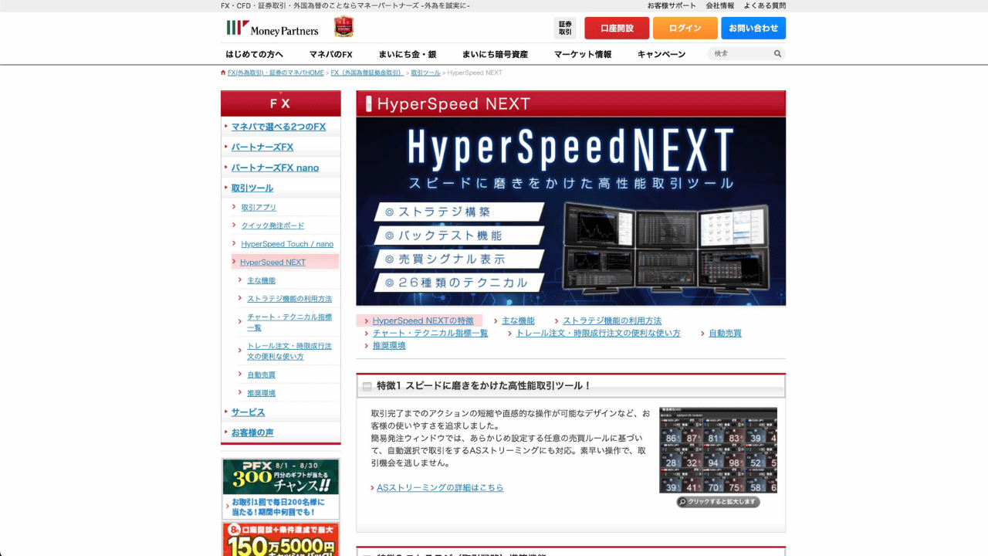988x556 pixels.
Task: Jump to ストラテジ機能の利用方法 anchor link
Action: pyautogui.click(x=612, y=320)
